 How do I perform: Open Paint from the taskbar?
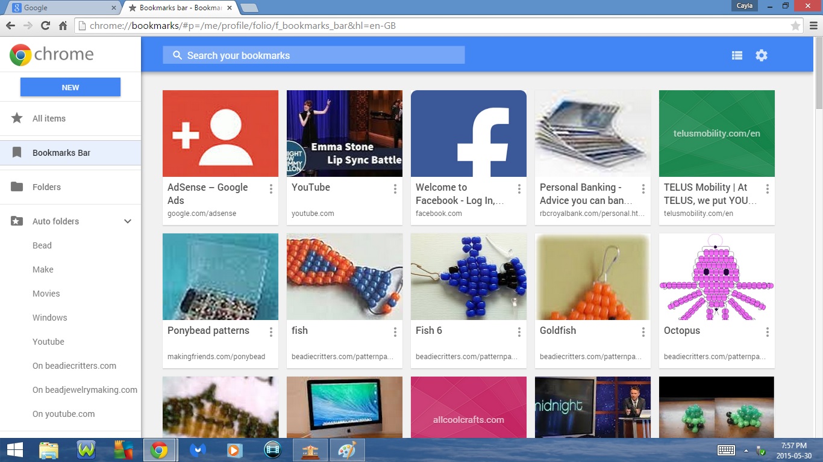[x=348, y=450]
